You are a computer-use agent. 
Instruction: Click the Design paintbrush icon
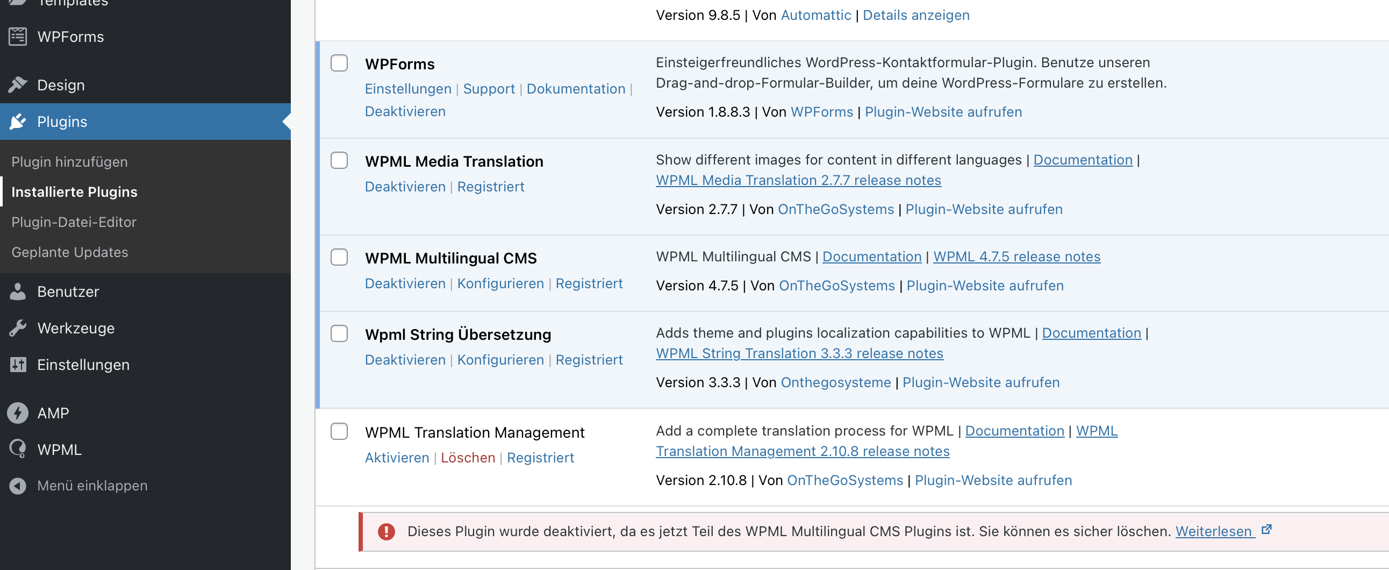(18, 84)
